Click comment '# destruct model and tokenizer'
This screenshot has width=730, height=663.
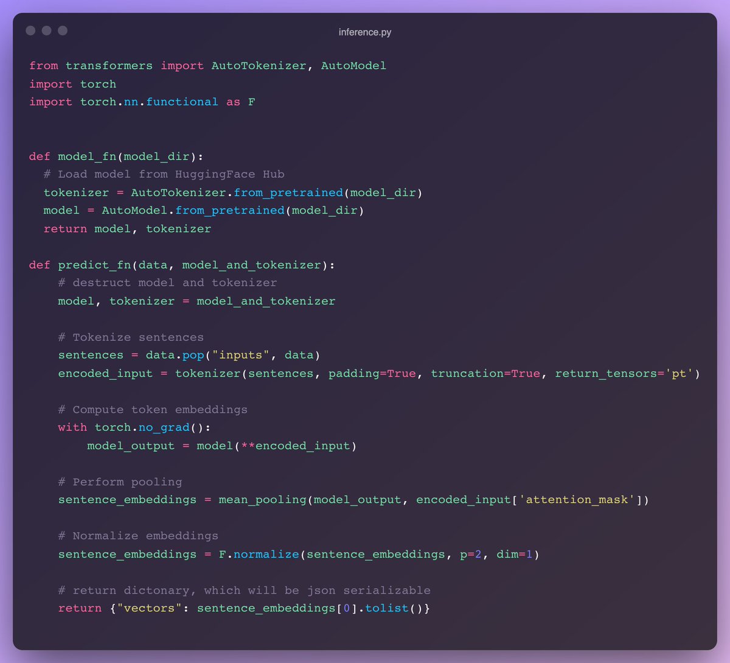[167, 283]
